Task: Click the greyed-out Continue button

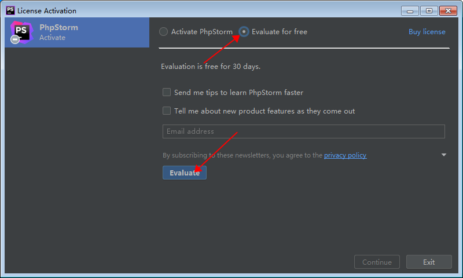Action: (377, 262)
